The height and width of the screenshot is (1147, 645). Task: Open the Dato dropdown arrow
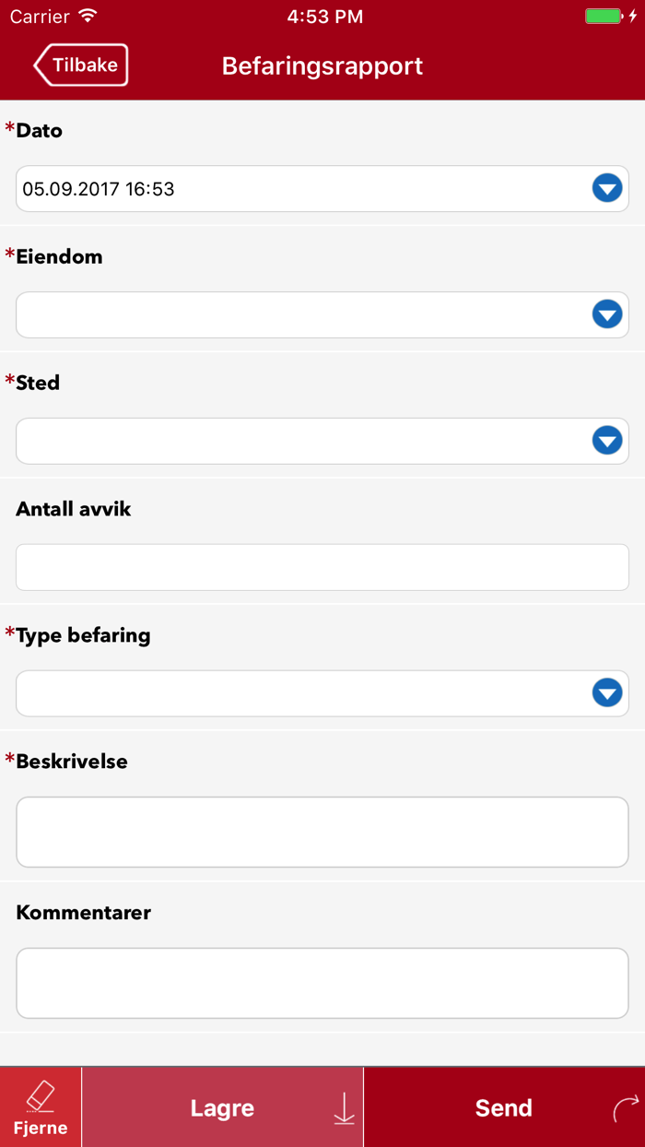607,189
